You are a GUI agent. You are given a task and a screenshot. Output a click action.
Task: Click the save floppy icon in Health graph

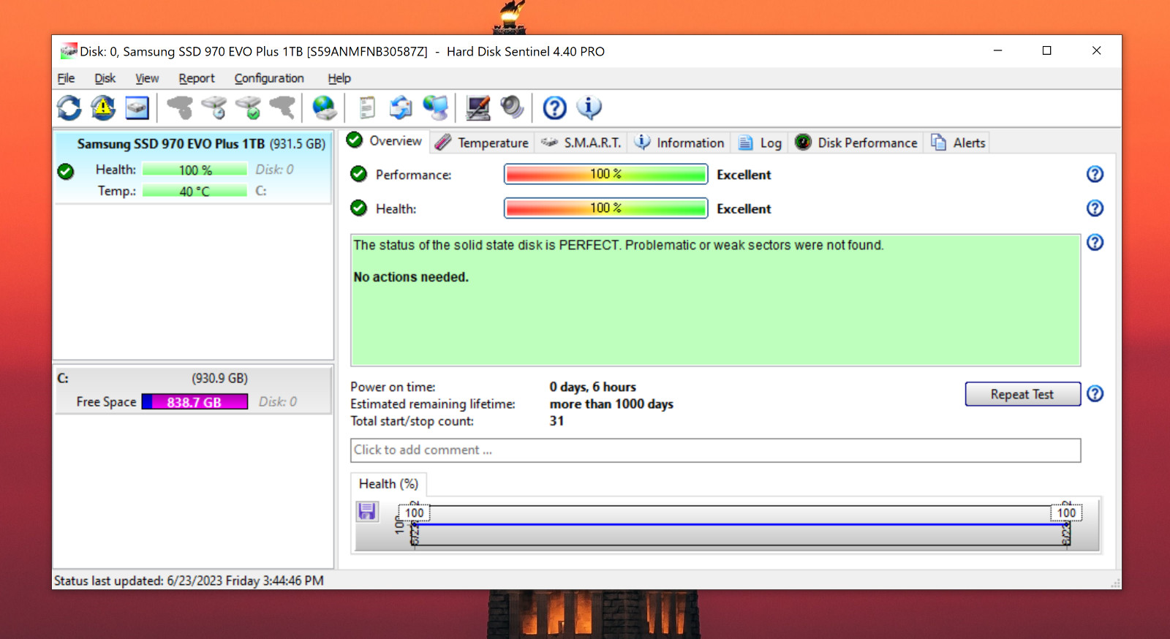[367, 511]
